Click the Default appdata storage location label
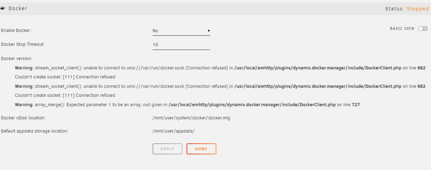 coord(34,131)
